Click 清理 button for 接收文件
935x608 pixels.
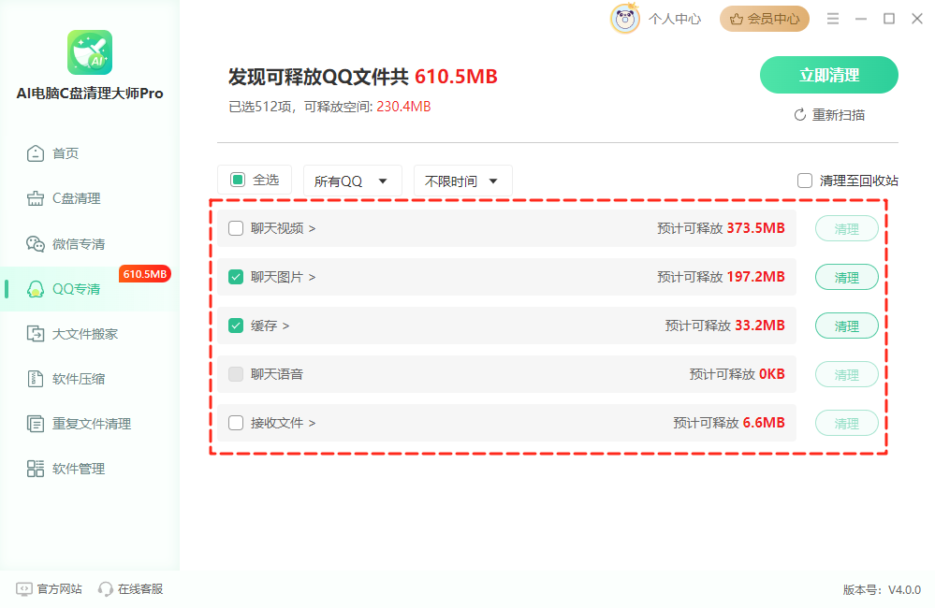pos(847,423)
